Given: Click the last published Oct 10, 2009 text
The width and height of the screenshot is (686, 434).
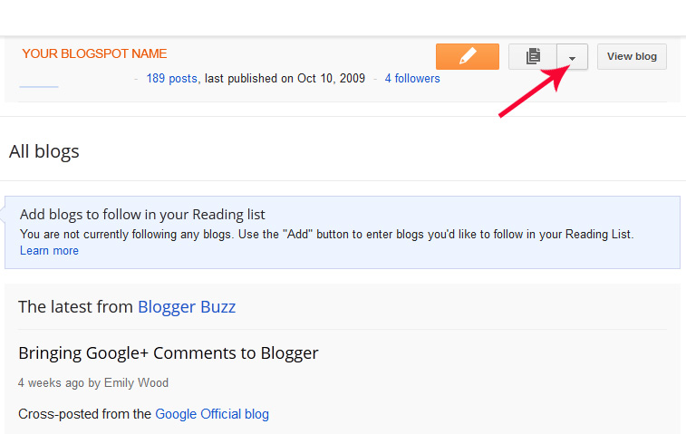Looking at the screenshot, I should click(x=285, y=79).
